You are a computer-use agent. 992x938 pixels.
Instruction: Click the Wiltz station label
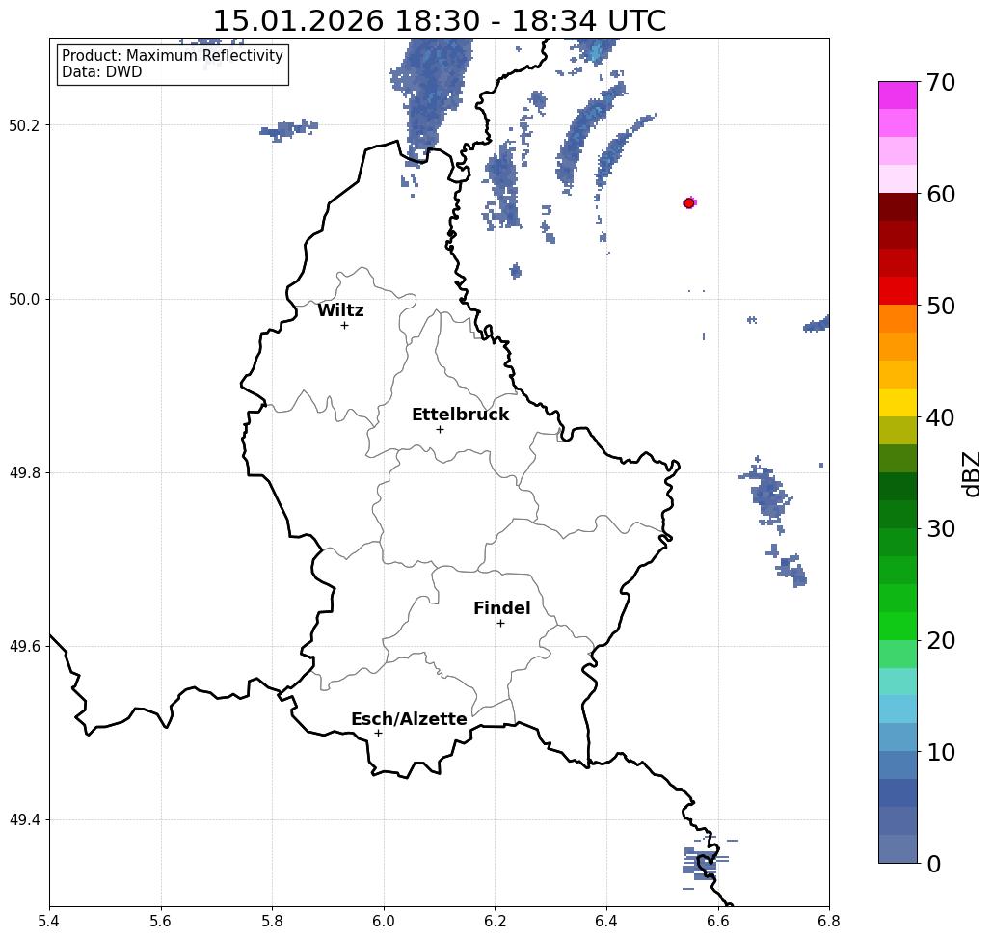point(340,310)
